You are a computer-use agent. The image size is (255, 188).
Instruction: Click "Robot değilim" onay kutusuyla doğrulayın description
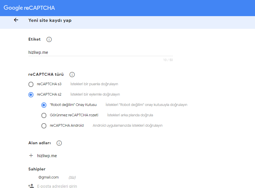(x=146, y=105)
